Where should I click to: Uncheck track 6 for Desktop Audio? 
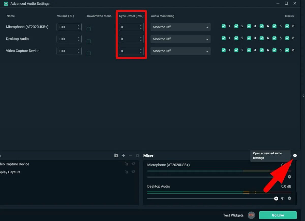[287, 38]
